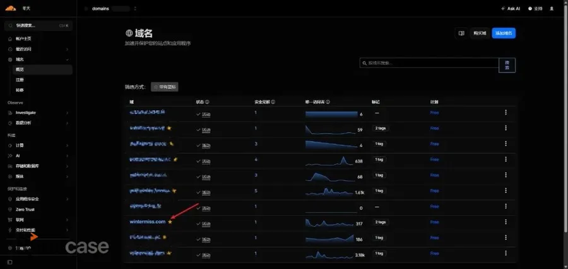Click the info icon beside 安全见解 column header
The image size is (568, 269).
pos(273,102)
